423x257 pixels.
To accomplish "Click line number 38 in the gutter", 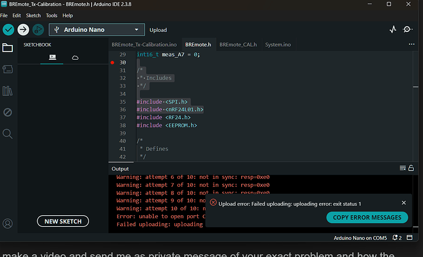I will pos(122,125).
